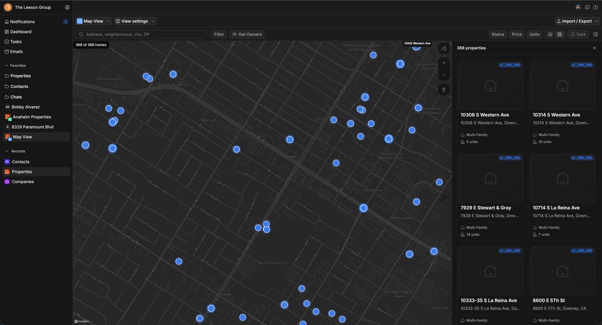Image resolution: width=602 pixels, height=325 pixels.
Task: Open Contacts under Records
Action: pyautogui.click(x=36, y=161)
